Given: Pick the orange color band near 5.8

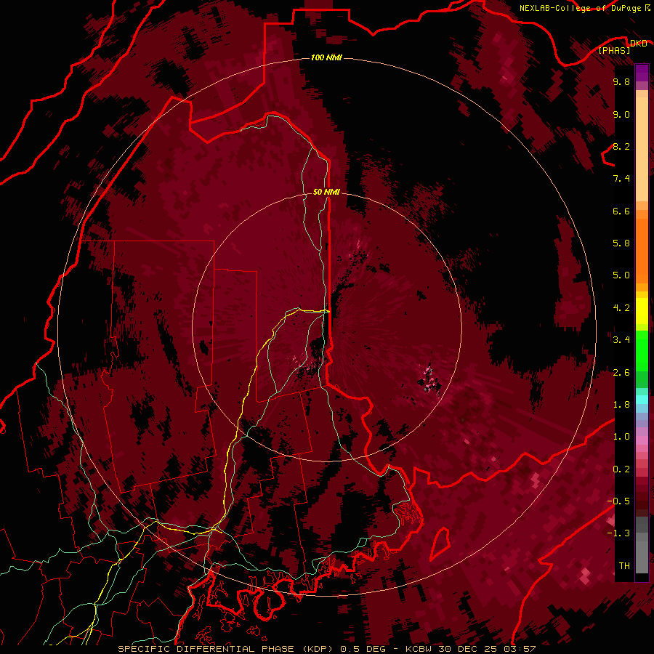Looking at the screenshot, I should (642, 250).
